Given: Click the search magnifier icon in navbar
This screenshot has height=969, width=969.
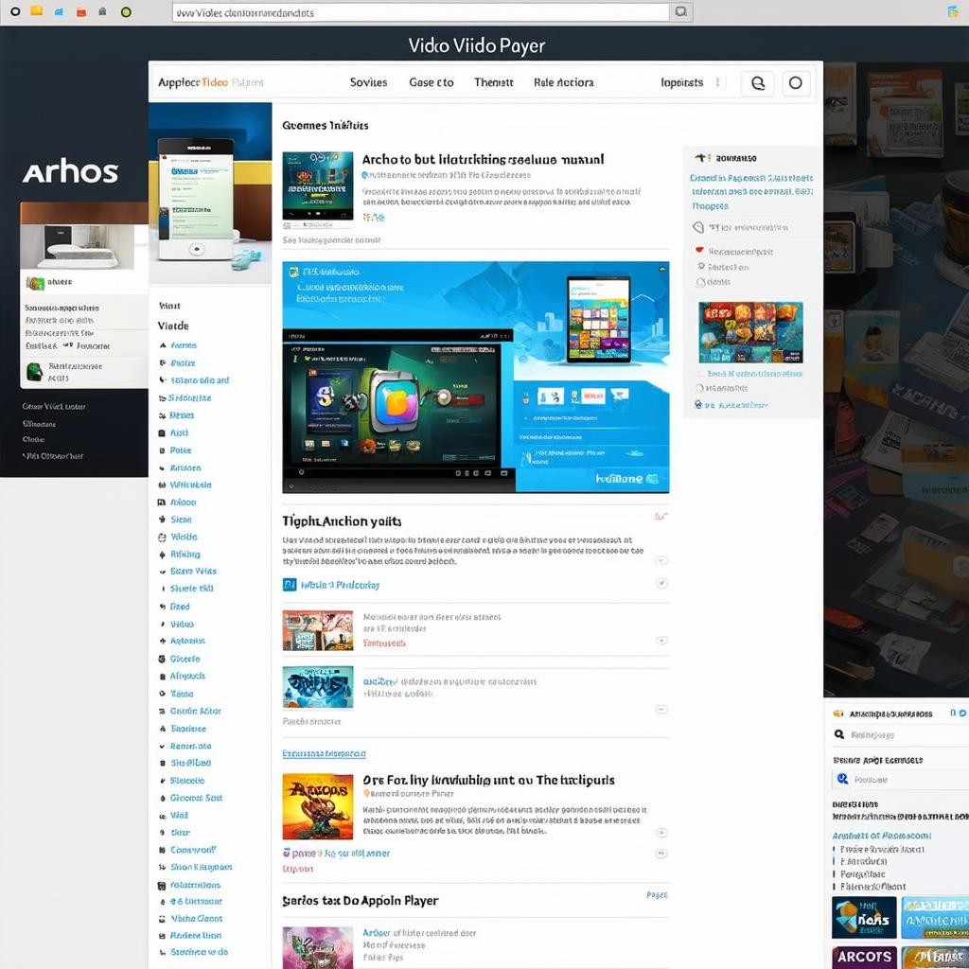Looking at the screenshot, I should (757, 83).
